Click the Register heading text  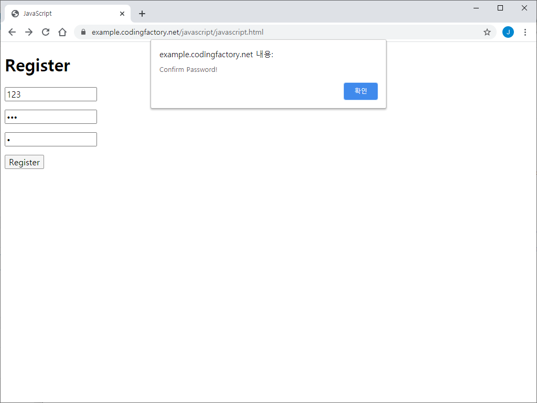(x=38, y=66)
